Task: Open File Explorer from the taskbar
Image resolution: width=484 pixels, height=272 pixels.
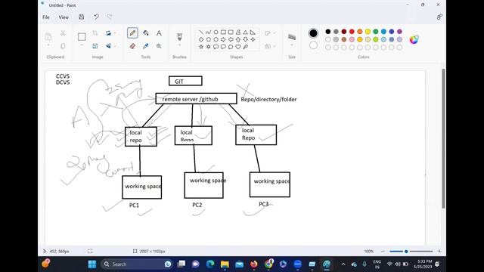Action: click(225, 264)
